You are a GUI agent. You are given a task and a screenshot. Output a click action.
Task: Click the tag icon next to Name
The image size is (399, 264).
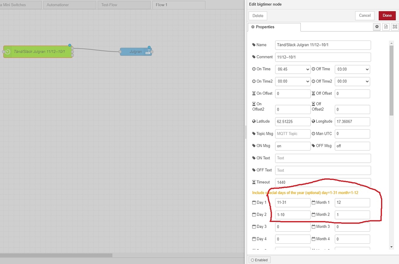(x=253, y=45)
